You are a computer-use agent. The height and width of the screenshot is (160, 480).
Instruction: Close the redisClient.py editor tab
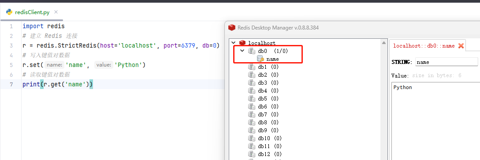(56, 12)
